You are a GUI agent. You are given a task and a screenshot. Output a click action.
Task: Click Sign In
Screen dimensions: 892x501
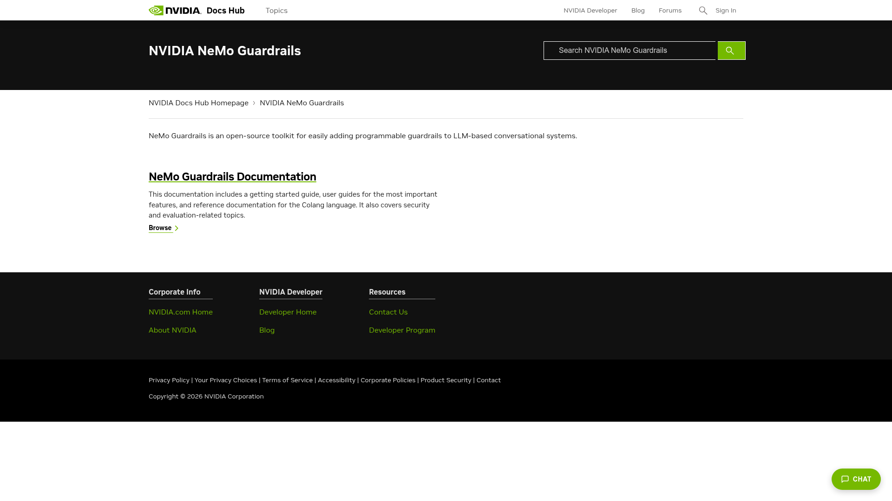pos(726,10)
